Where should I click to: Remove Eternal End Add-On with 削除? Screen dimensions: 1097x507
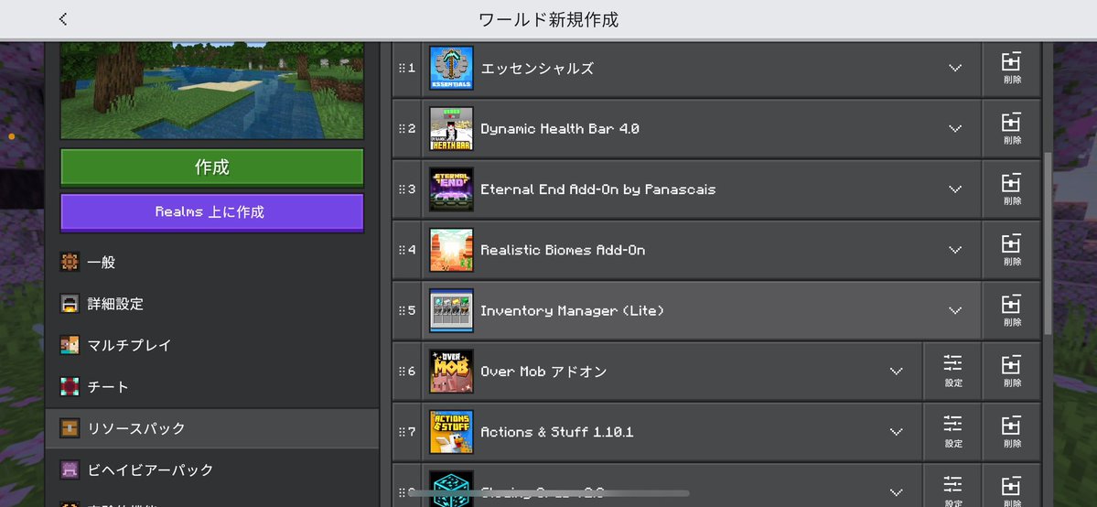(1012, 189)
